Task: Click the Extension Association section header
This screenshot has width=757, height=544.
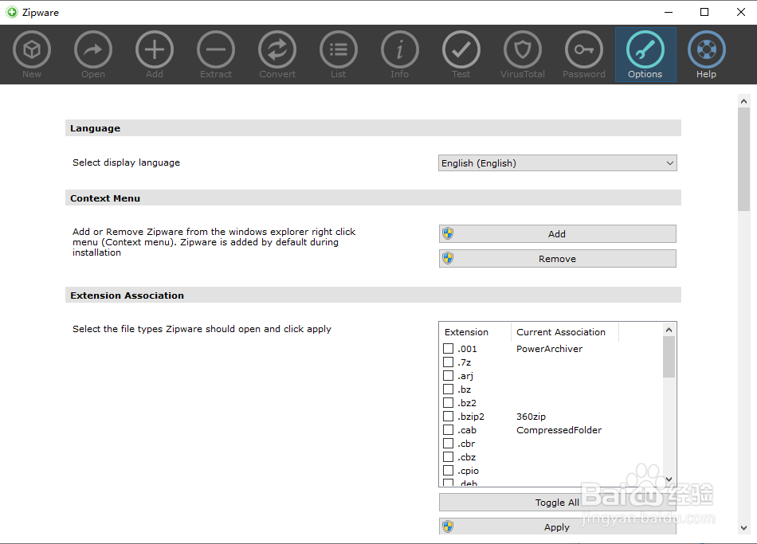Action: coord(373,295)
